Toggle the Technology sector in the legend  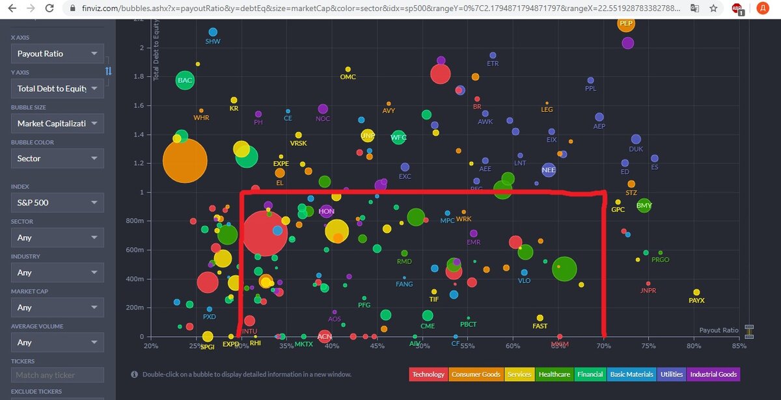[x=428, y=374]
